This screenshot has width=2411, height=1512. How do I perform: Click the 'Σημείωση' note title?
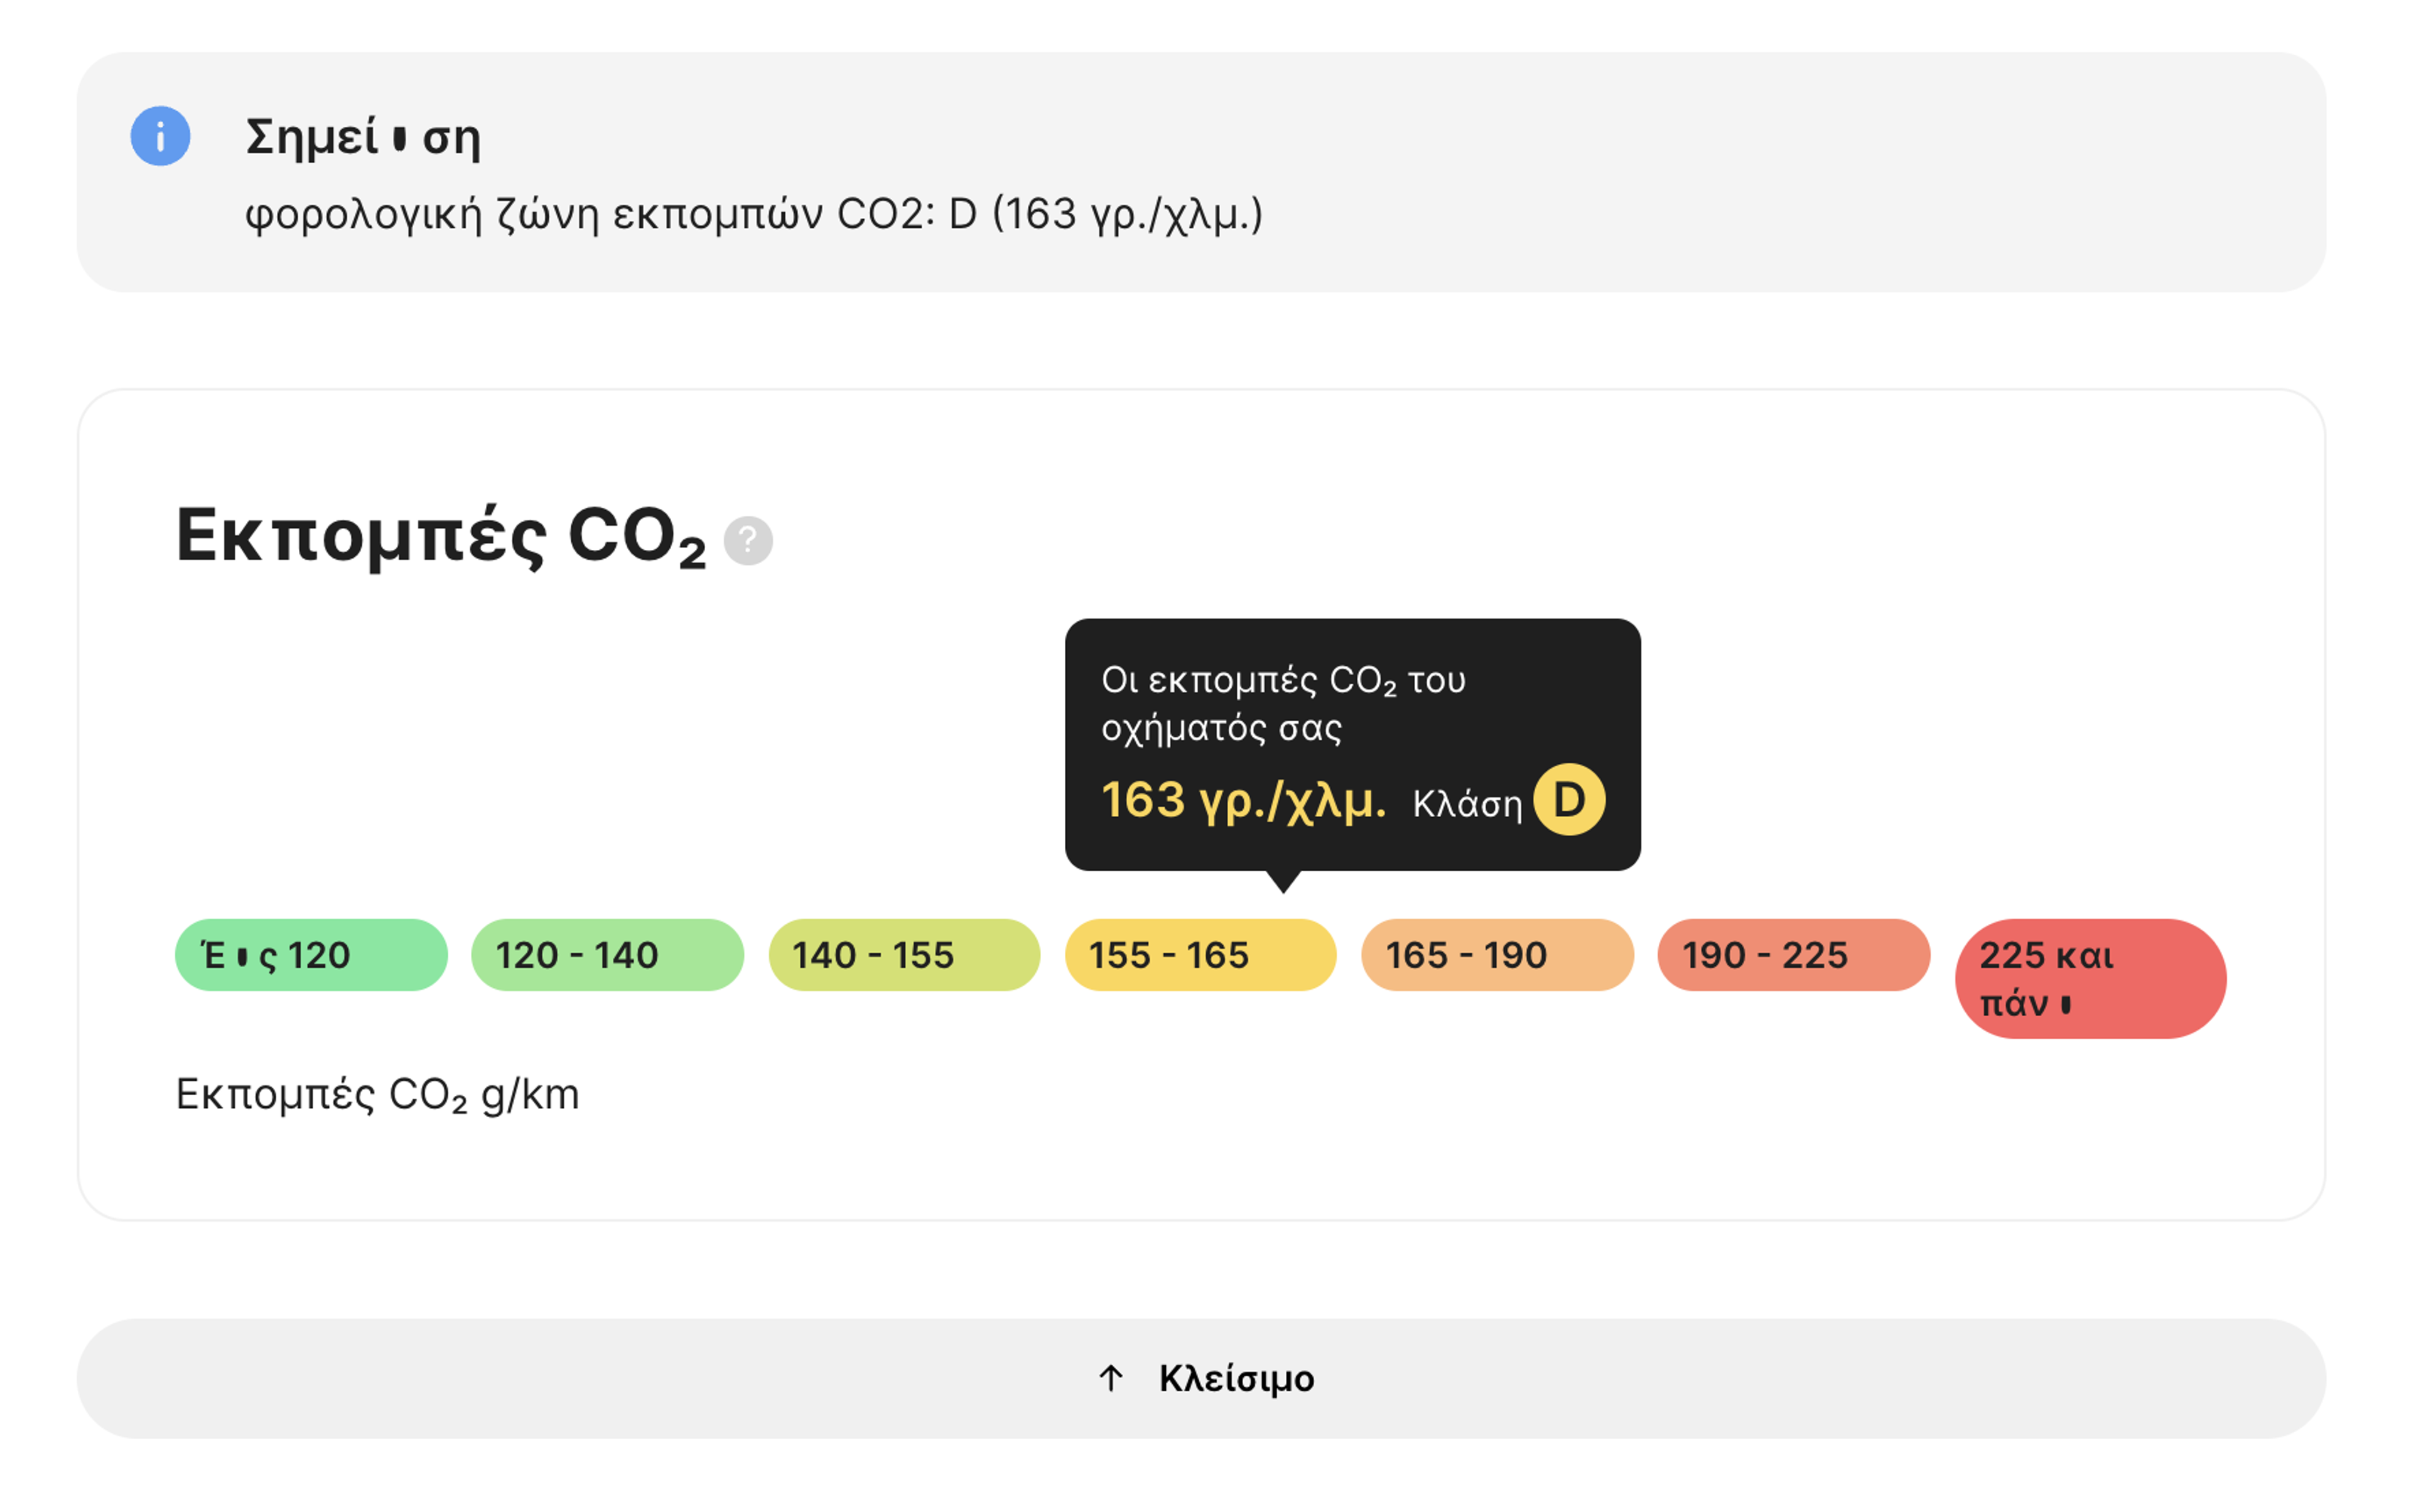[x=363, y=137]
